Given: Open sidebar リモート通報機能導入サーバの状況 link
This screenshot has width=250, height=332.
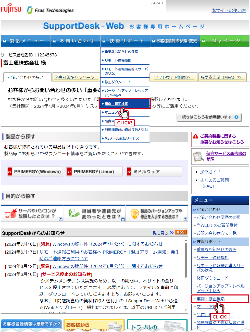Looking at the screenshot, I should pos(220,268).
